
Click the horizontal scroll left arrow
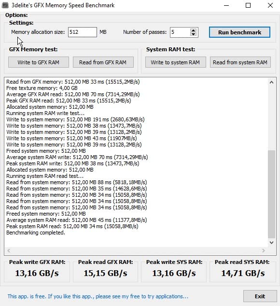pos(9,250)
